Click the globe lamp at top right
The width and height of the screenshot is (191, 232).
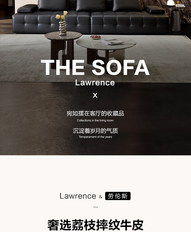tap(171, 3)
